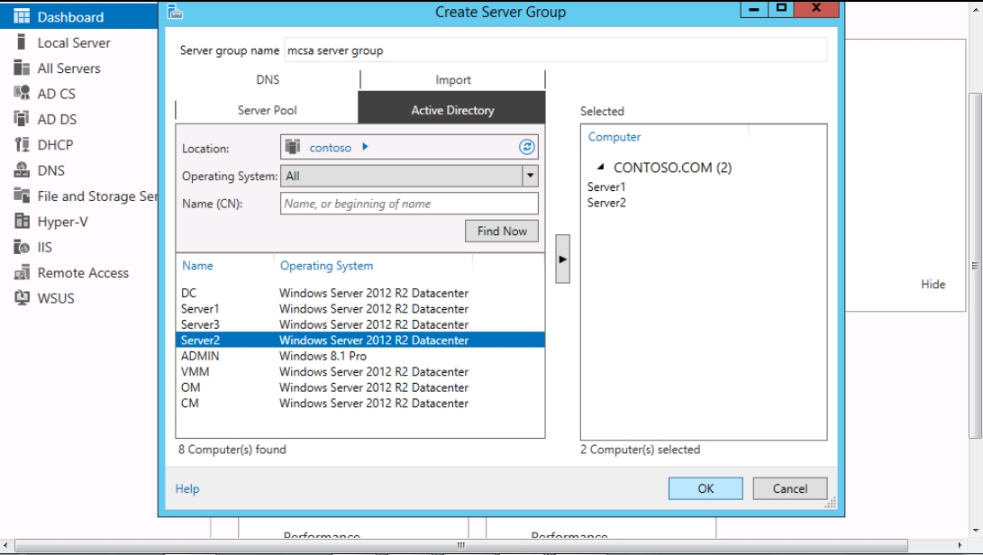Open WSUS in the sidebar
983x555 pixels.
tap(56, 298)
